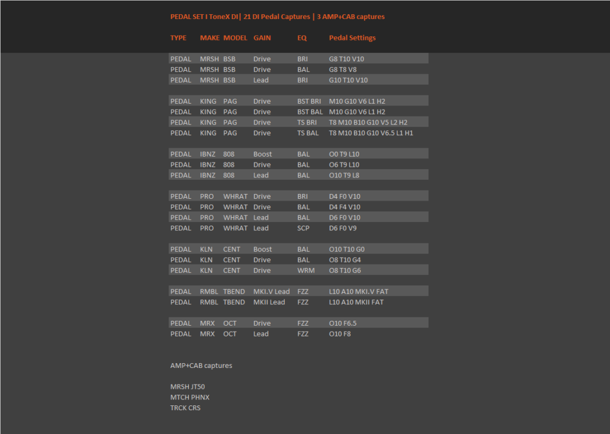Select the settings cell O10 F6.5
610x434 pixels.
click(343, 323)
